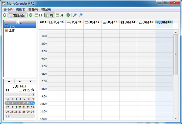Select day 31 in the mini calendar
The image size is (182, 124).
click(x=7, y=116)
